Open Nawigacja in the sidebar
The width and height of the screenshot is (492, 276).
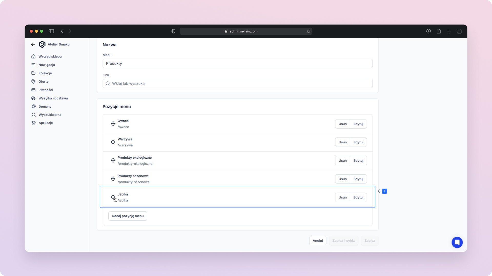pyautogui.click(x=47, y=65)
